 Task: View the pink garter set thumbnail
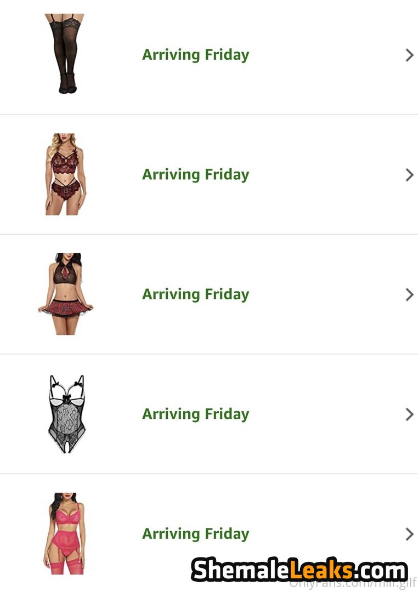(65, 533)
